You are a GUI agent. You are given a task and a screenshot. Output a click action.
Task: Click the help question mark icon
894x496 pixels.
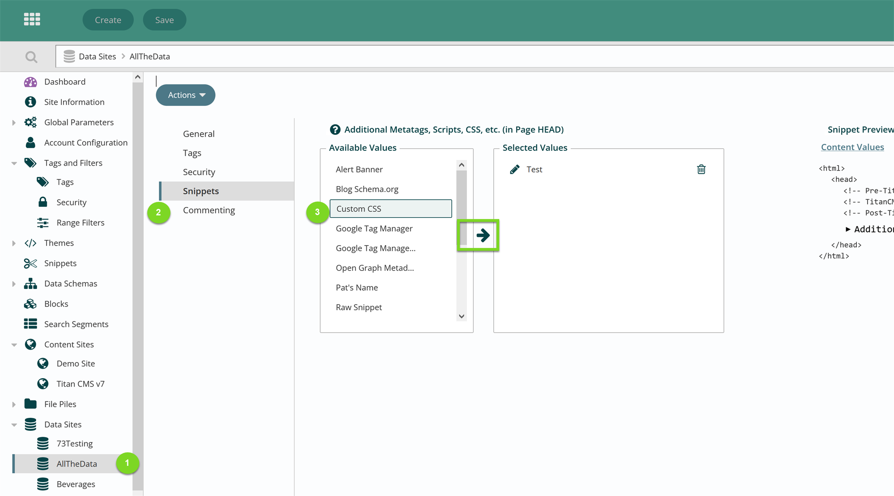(x=335, y=129)
